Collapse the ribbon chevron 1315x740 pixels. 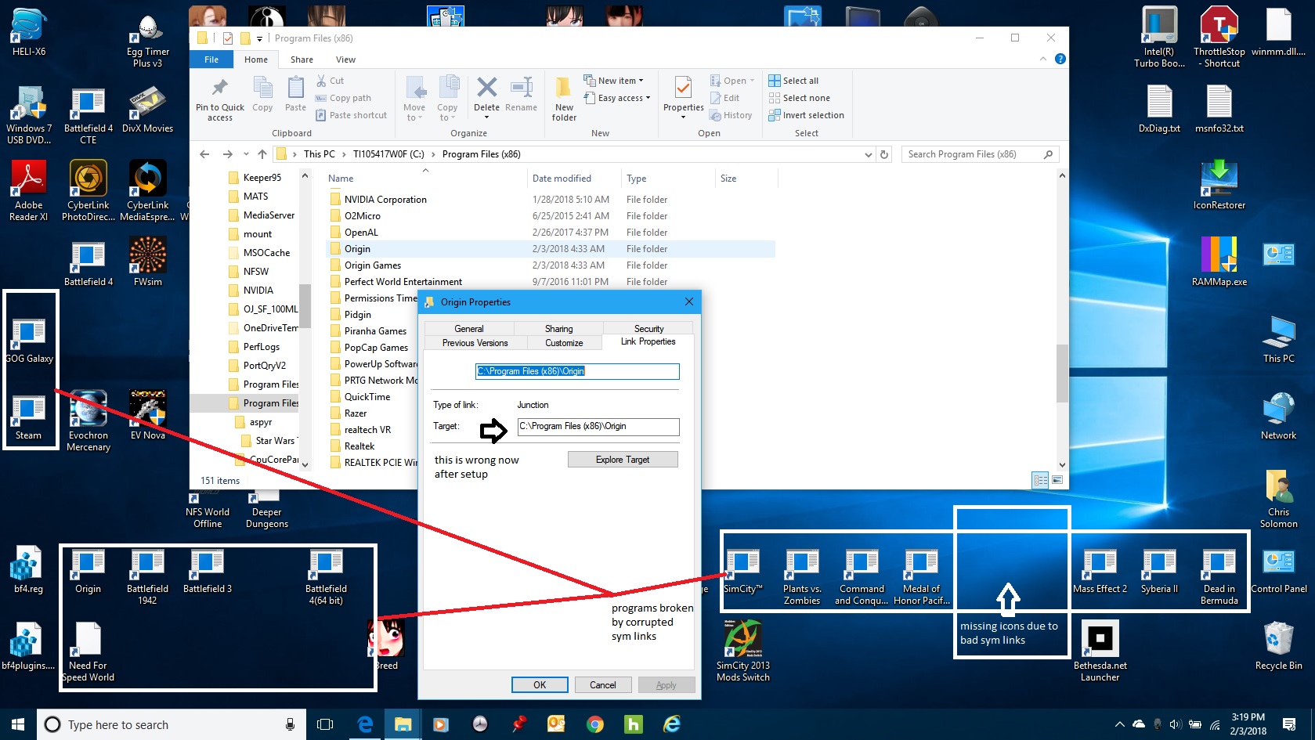click(x=1042, y=59)
